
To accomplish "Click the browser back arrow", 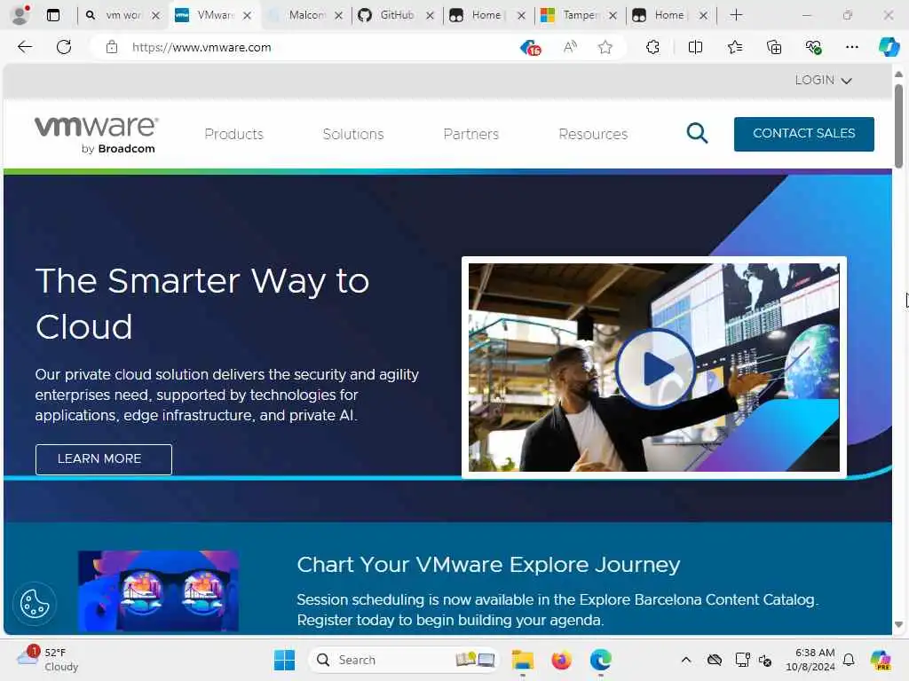I will [25, 47].
